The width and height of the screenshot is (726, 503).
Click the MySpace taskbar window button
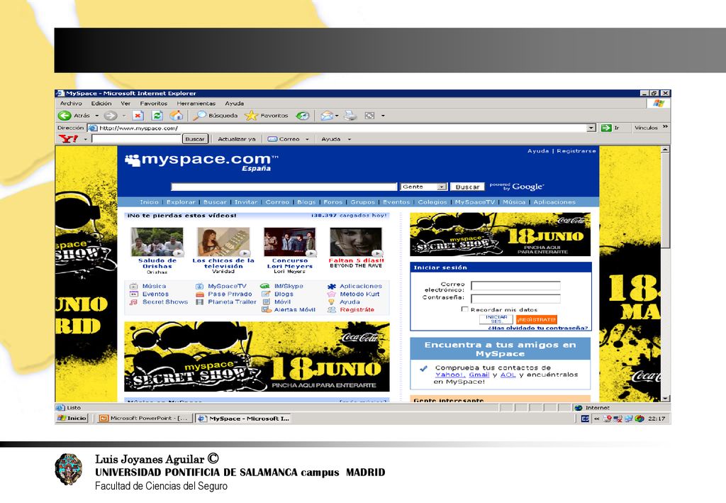244,419
